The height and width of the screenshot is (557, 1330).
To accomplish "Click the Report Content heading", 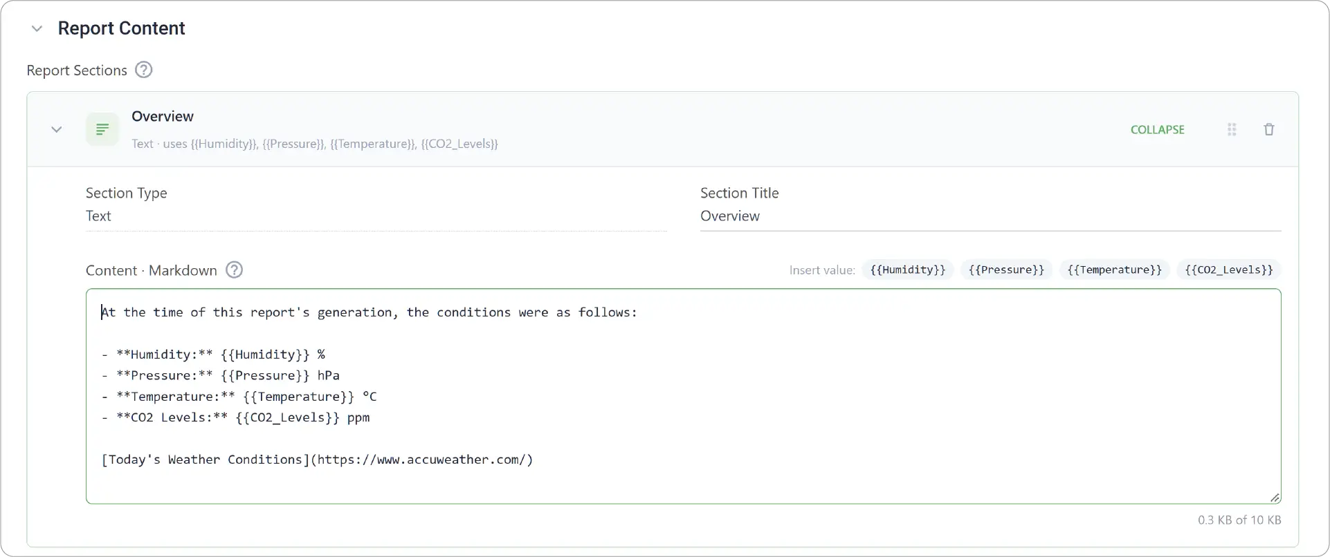I will 122,28.
